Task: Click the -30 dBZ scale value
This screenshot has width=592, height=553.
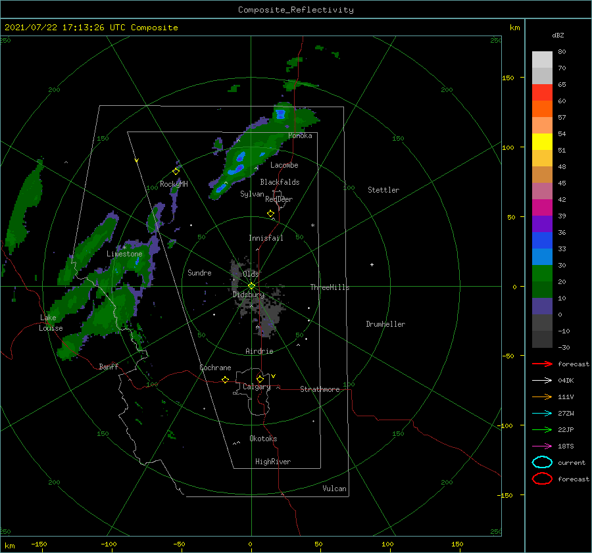Action: pos(564,347)
